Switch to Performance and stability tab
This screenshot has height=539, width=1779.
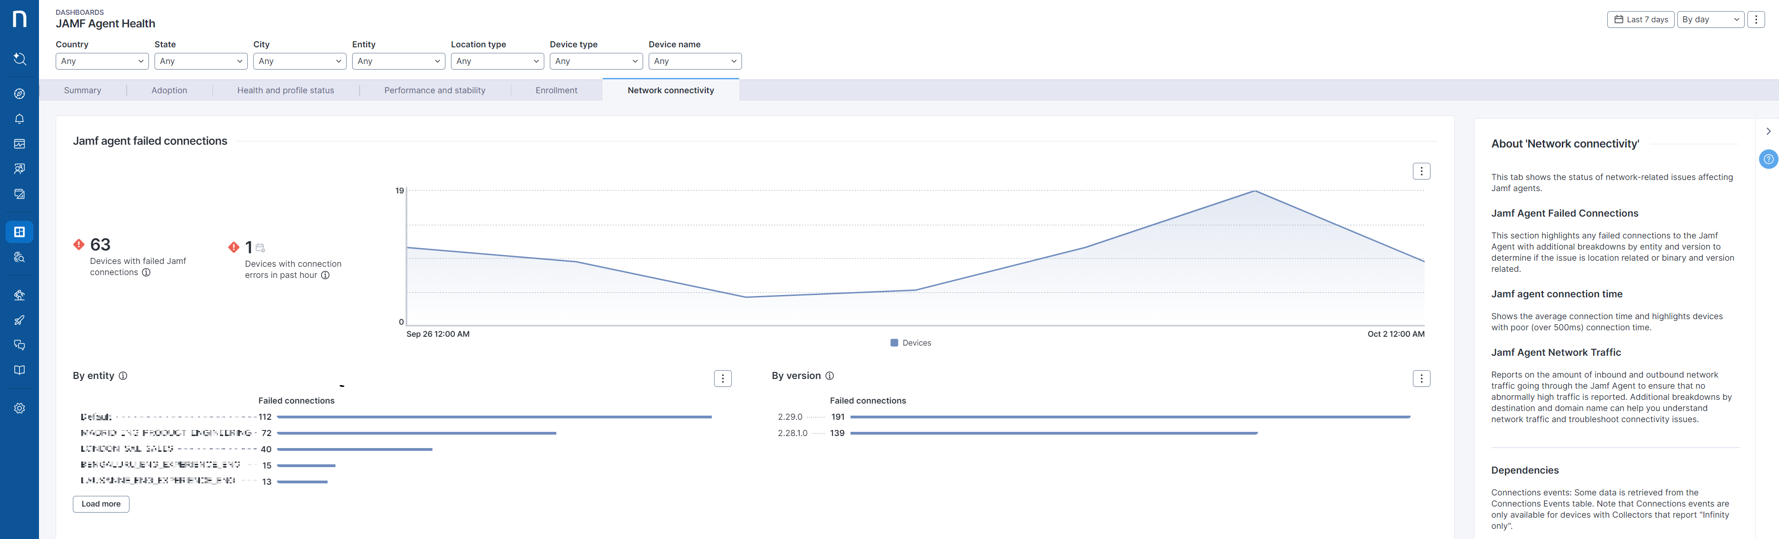[x=434, y=90]
